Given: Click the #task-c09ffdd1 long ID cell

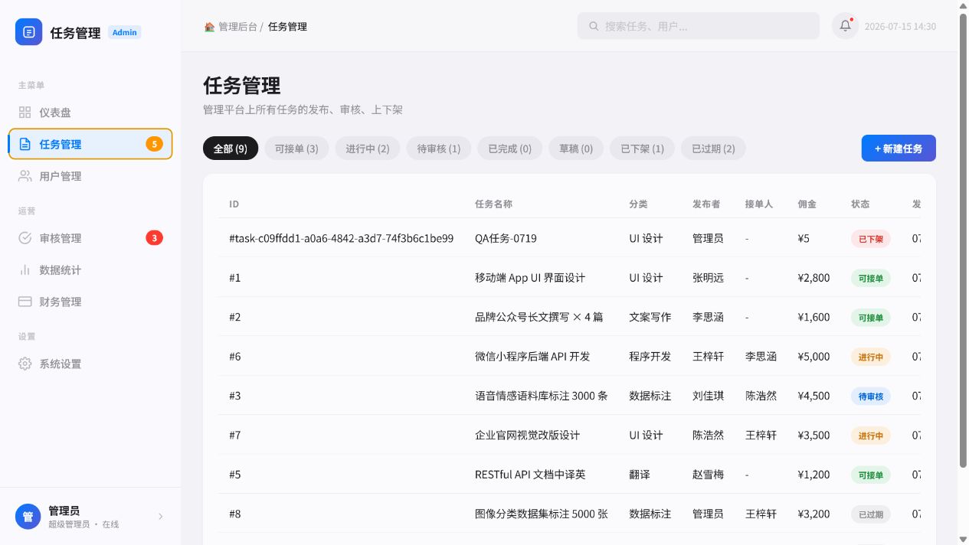Looking at the screenshot, I should pos(341,238).
